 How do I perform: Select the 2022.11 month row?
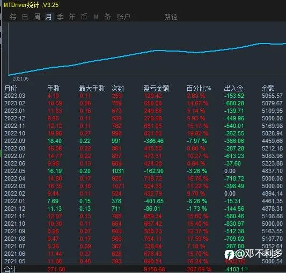tap(143, 126)
